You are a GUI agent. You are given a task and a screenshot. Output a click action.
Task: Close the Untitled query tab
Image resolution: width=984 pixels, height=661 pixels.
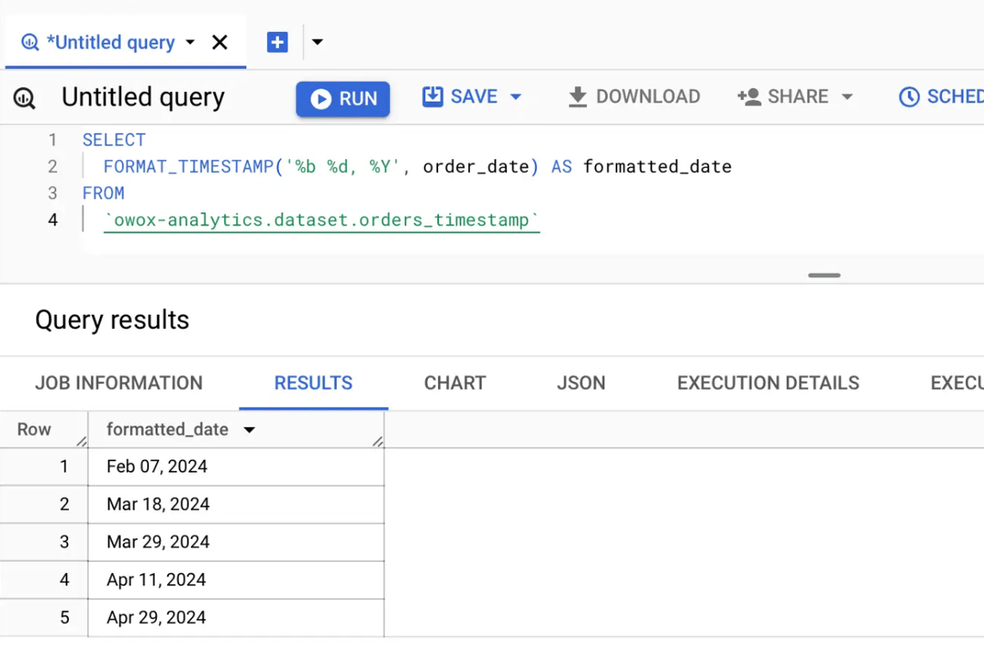220,43
